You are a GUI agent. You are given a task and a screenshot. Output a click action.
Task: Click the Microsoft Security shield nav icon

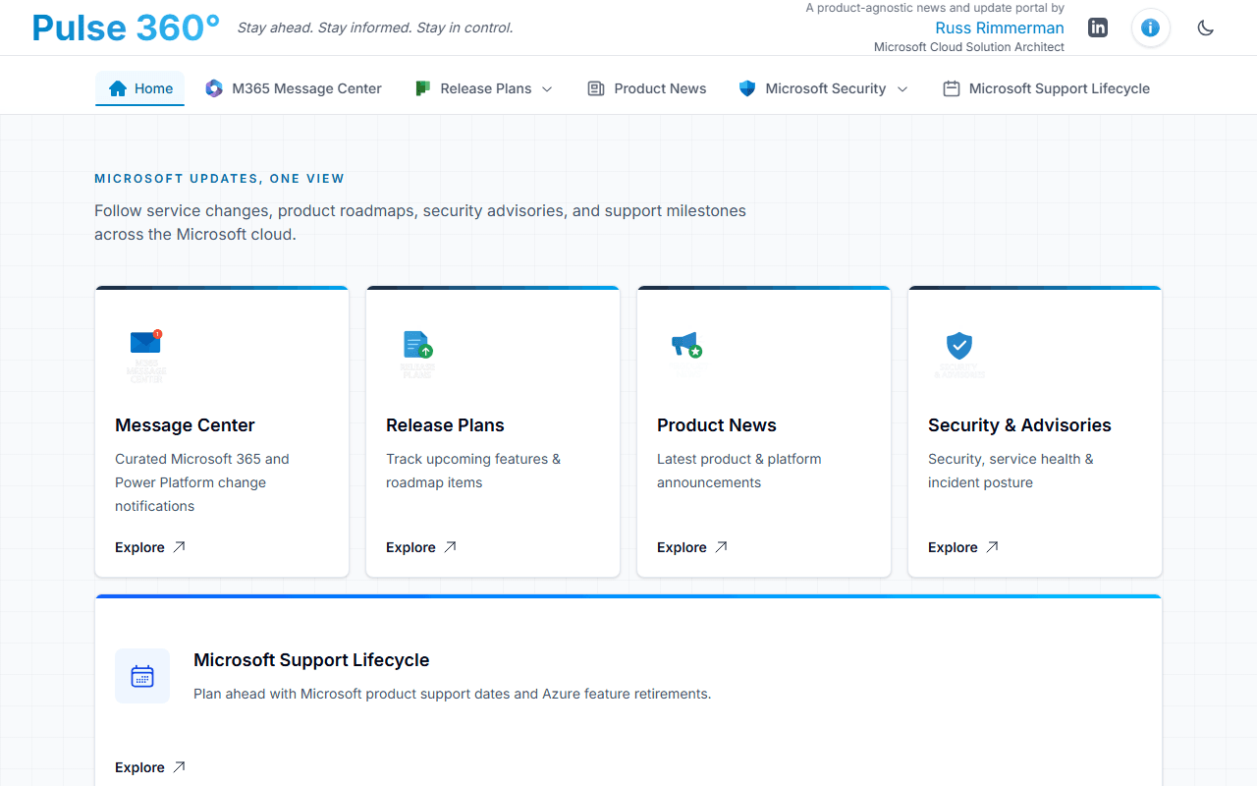click(747, 88)
